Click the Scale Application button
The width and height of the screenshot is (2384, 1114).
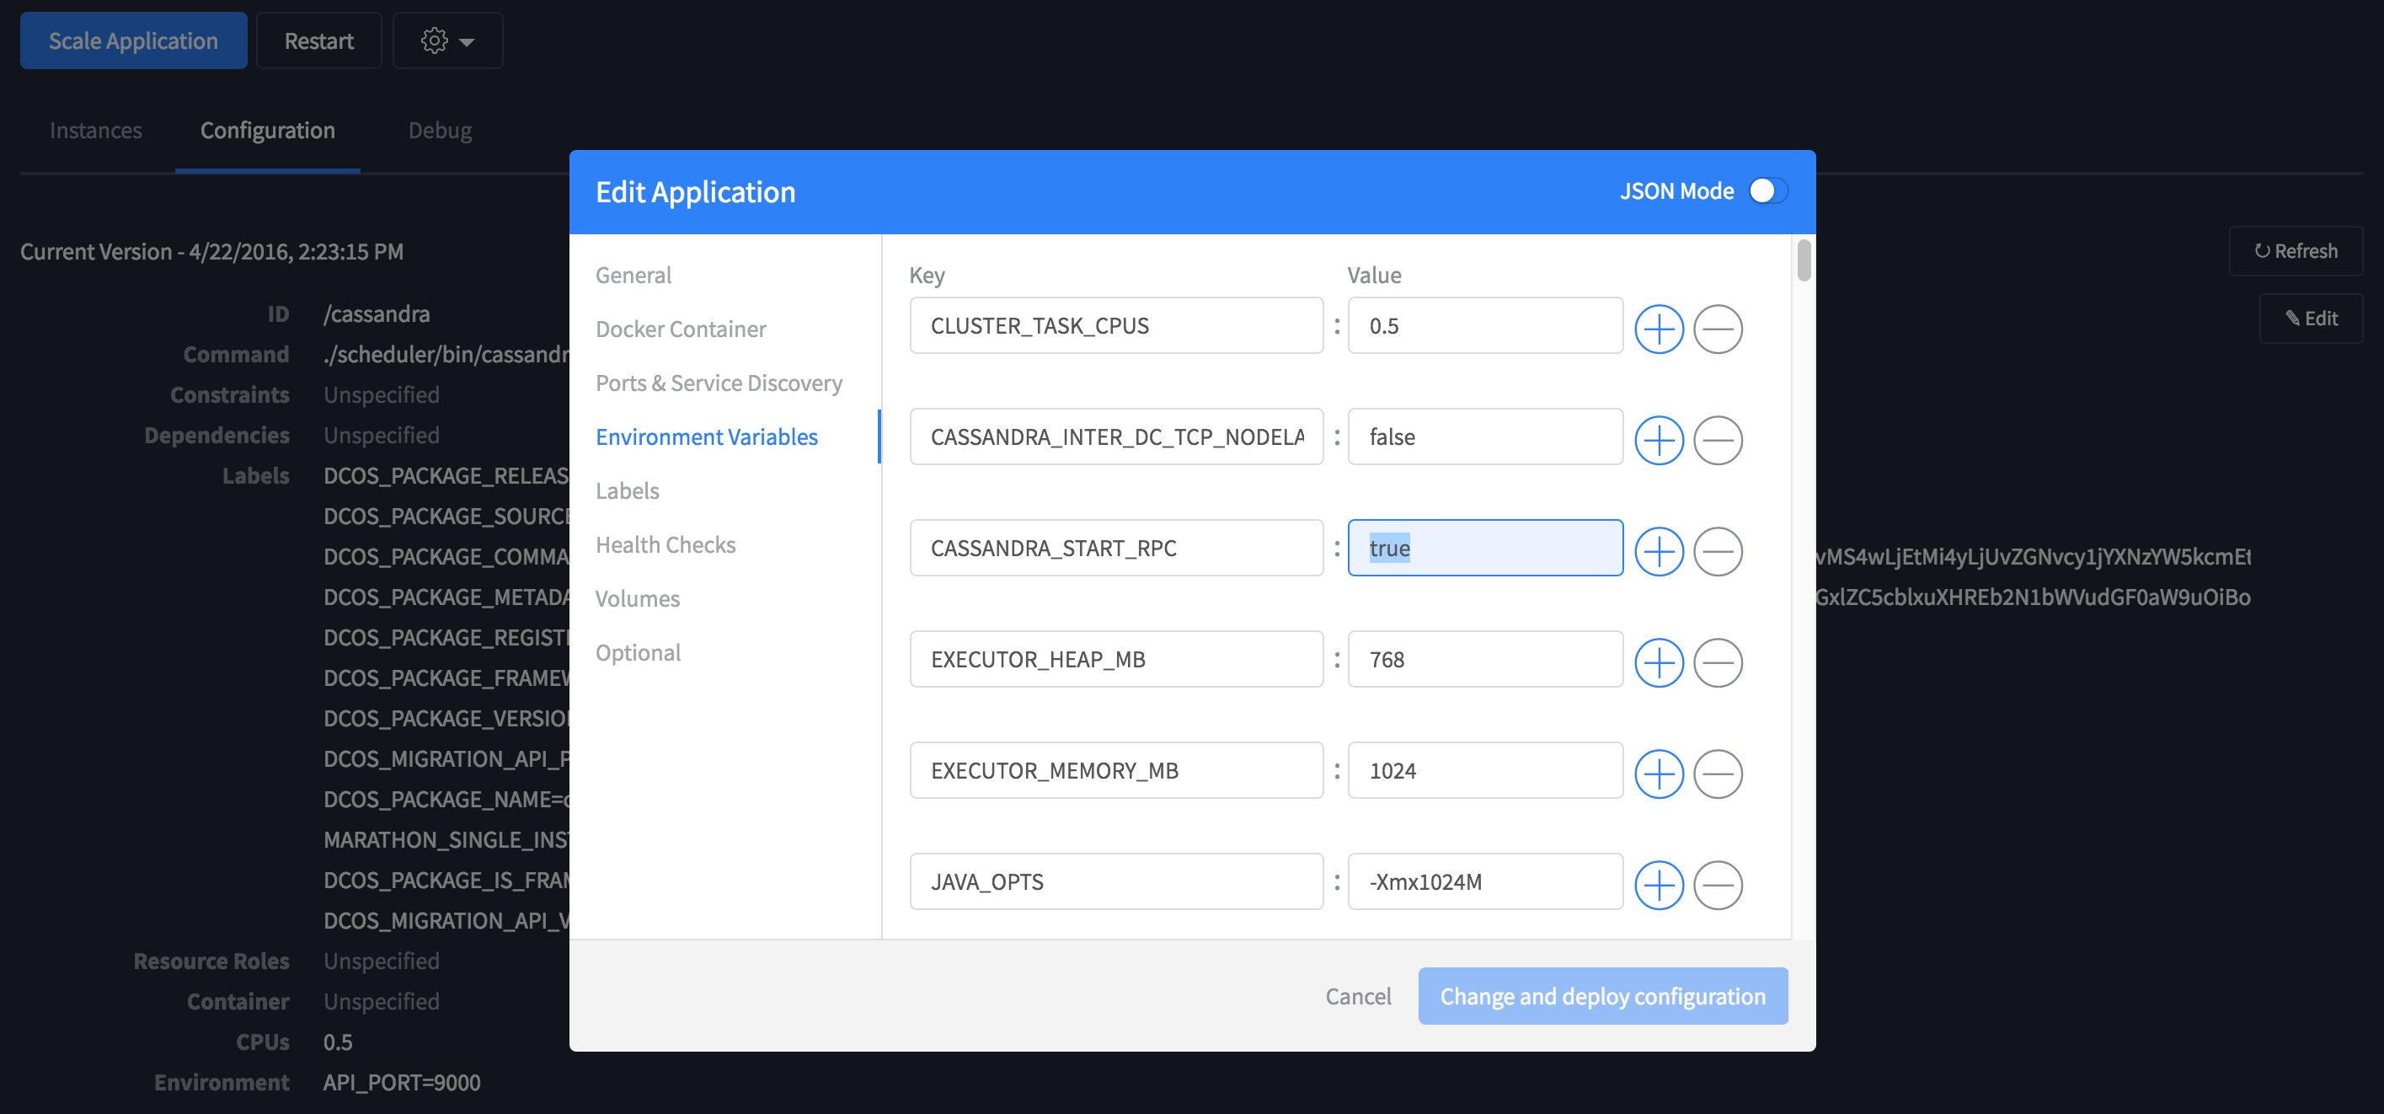coord(133,40)
